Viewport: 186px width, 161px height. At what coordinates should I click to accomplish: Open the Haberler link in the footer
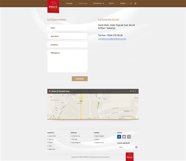(x=51, y=139)
